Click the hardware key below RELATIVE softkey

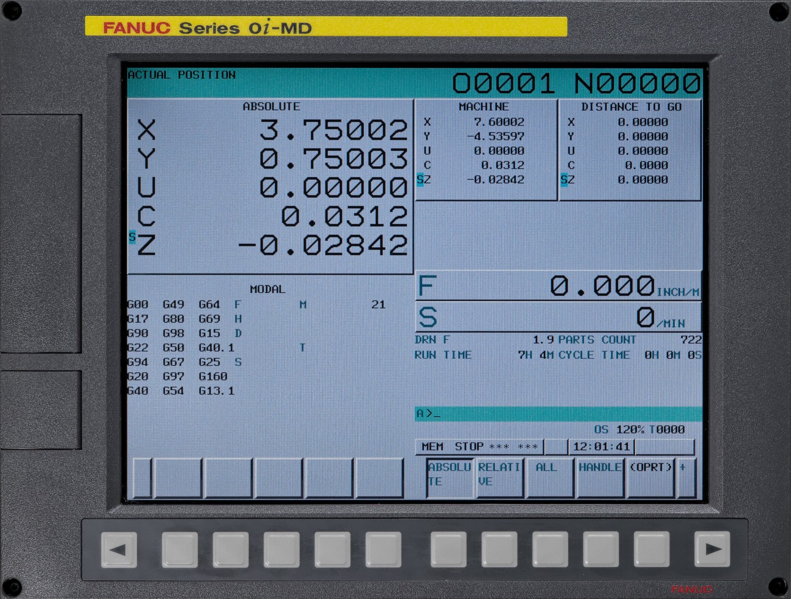[499, 549]
